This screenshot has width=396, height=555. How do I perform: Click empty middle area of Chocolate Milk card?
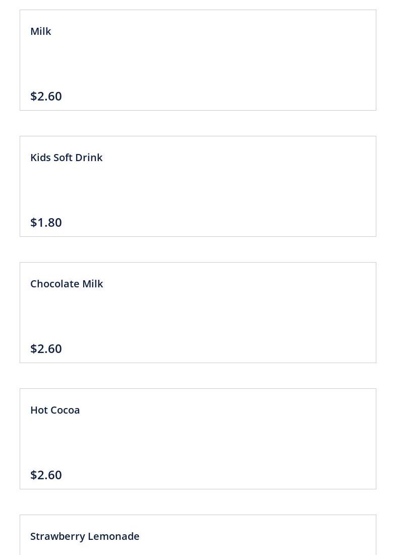tap(198, 316)
